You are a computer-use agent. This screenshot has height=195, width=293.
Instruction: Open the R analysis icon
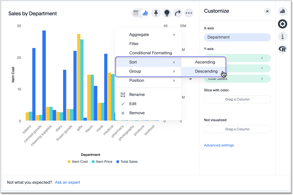click(282, 49)
